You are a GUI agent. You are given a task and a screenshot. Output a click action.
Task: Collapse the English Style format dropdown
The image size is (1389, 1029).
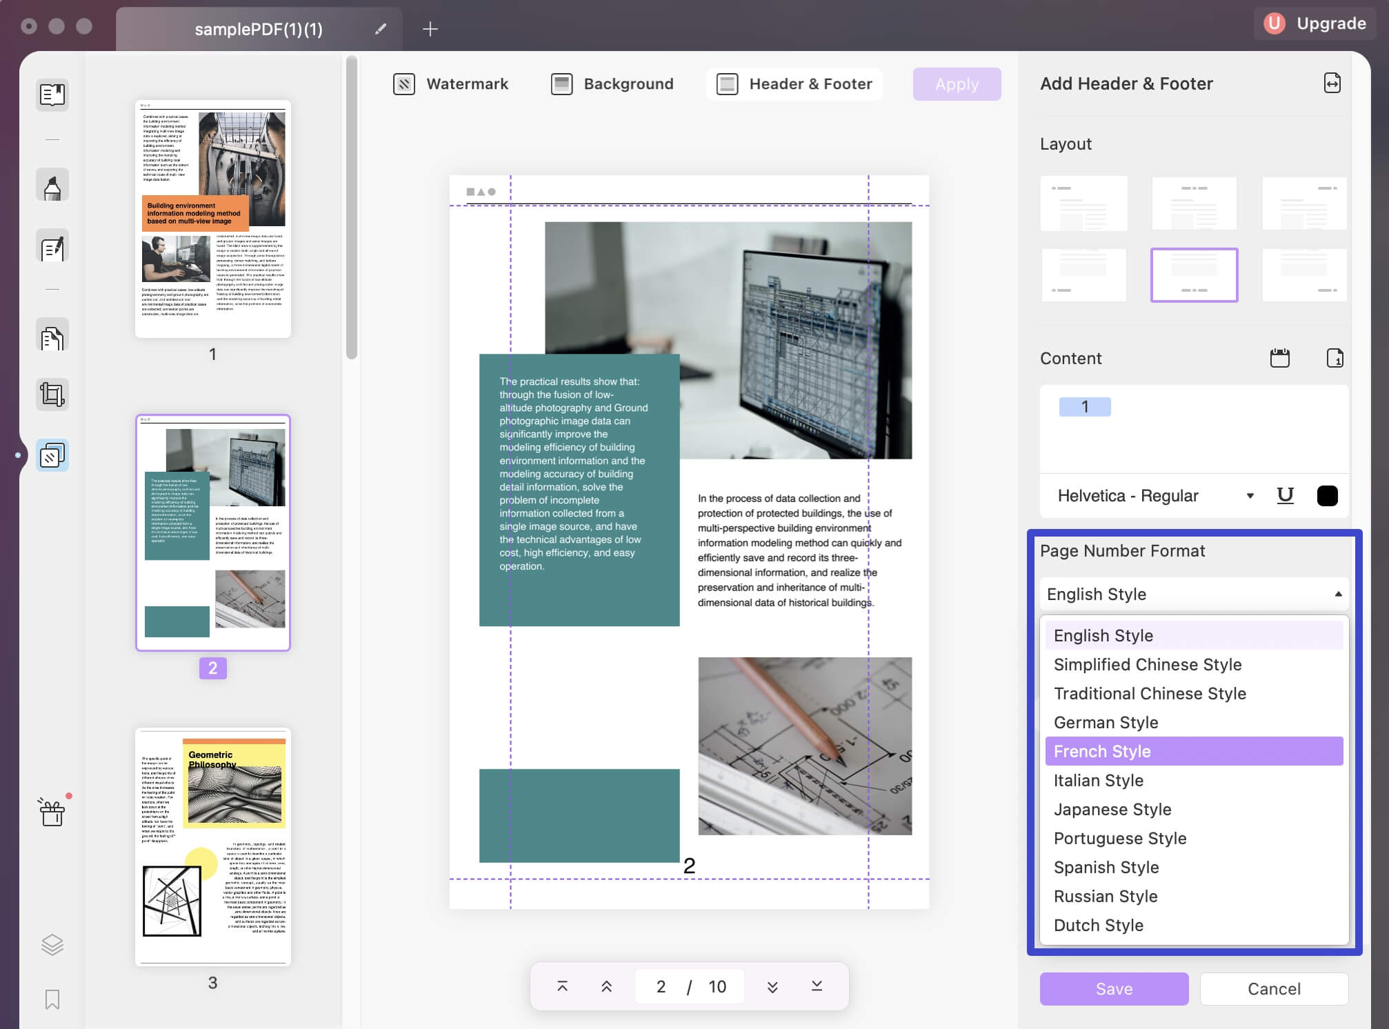(1194, 594)
